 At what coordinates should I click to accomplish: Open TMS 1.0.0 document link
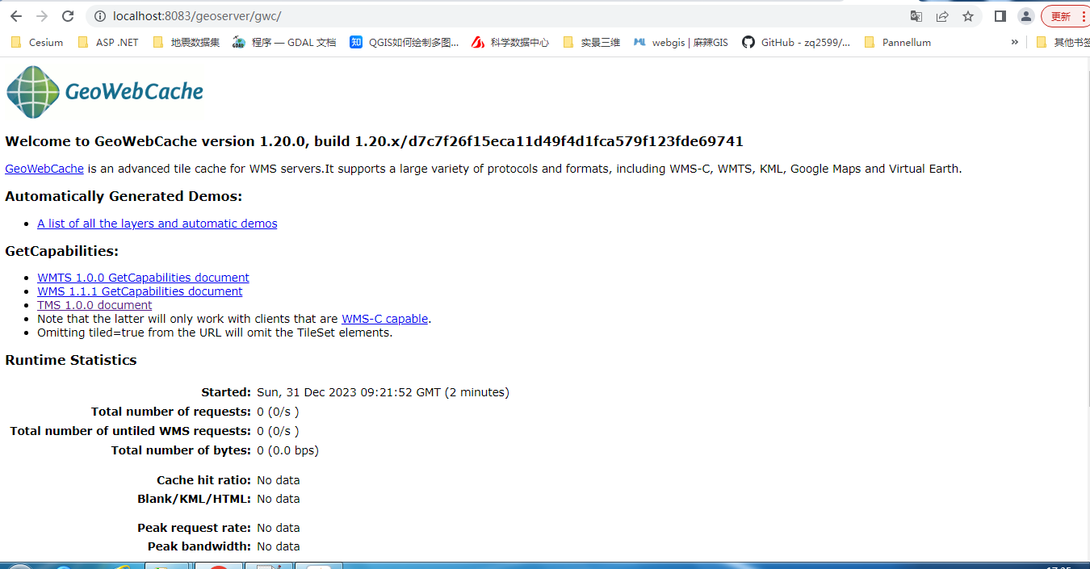[94, 305]
